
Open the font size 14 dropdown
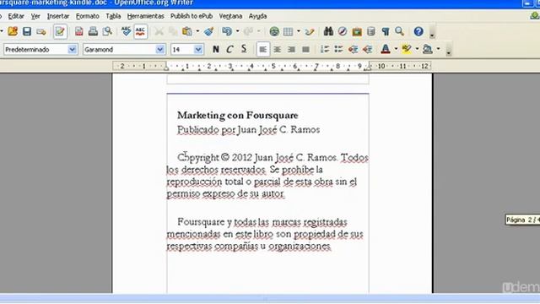(198, 49)
